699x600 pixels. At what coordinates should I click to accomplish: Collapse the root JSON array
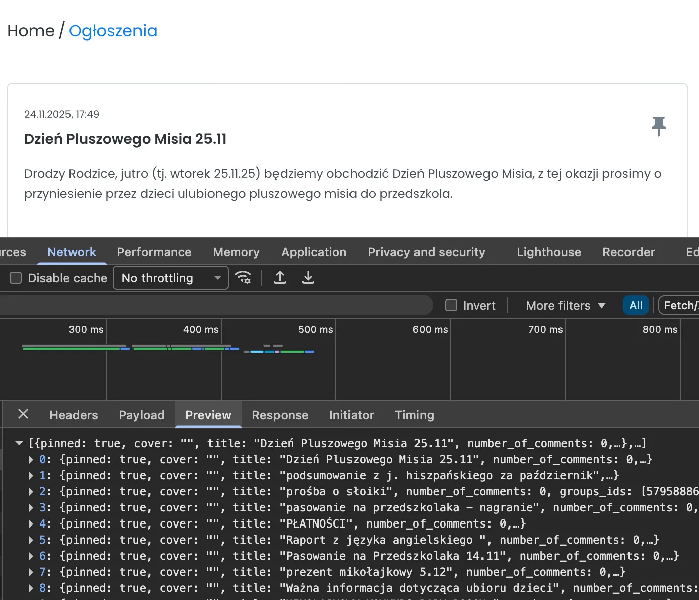coord(19,443)
